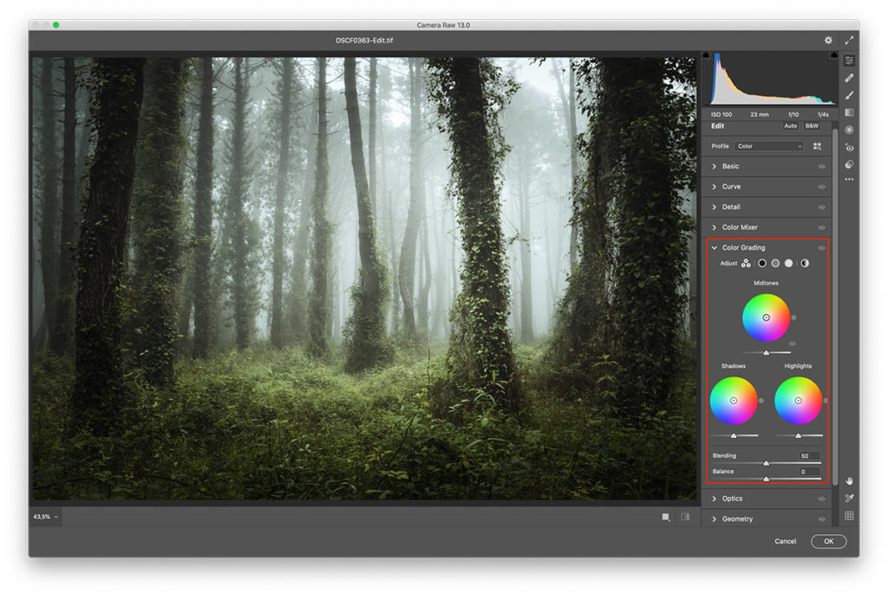Screen dimensions: 888x595
Task: Select the Radial Filter tool
Action: [x=849, y=129]
